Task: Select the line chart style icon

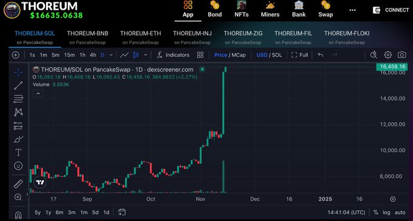Action: pyautogui.click(x=125, y=55)
